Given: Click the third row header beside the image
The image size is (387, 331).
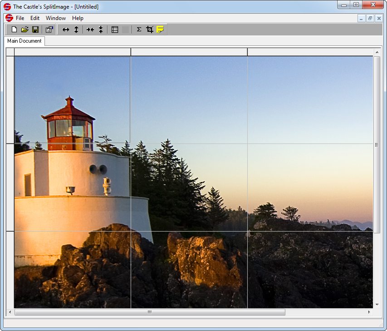Looking at the screenshot, I should pos(10,270).
